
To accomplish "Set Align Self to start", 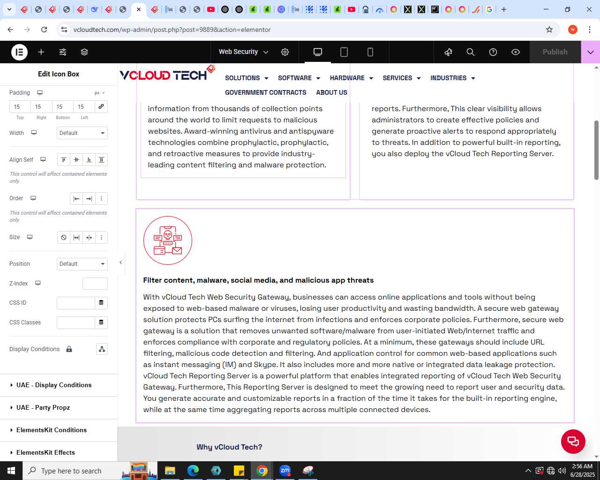I will pos(64,160).
